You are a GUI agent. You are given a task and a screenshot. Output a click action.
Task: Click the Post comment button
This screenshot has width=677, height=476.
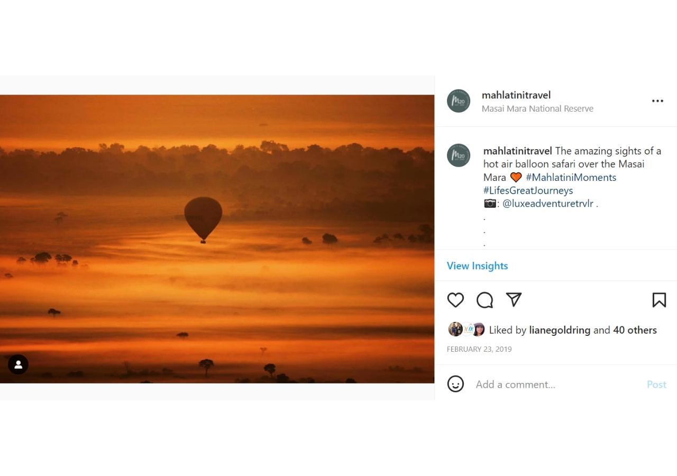point(656,385)
